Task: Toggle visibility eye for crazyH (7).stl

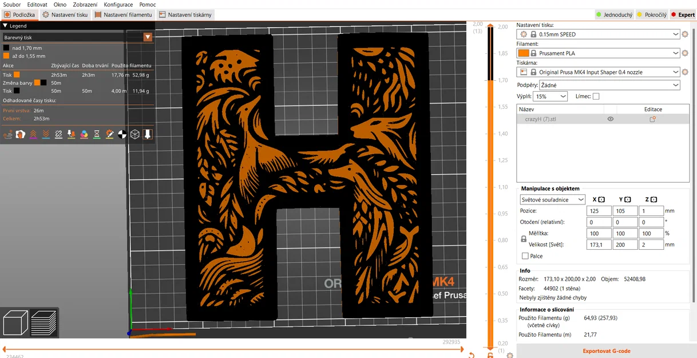Action: (x=611, y=119)
